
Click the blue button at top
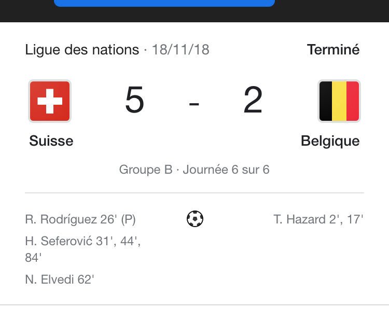tap(164, 3)
